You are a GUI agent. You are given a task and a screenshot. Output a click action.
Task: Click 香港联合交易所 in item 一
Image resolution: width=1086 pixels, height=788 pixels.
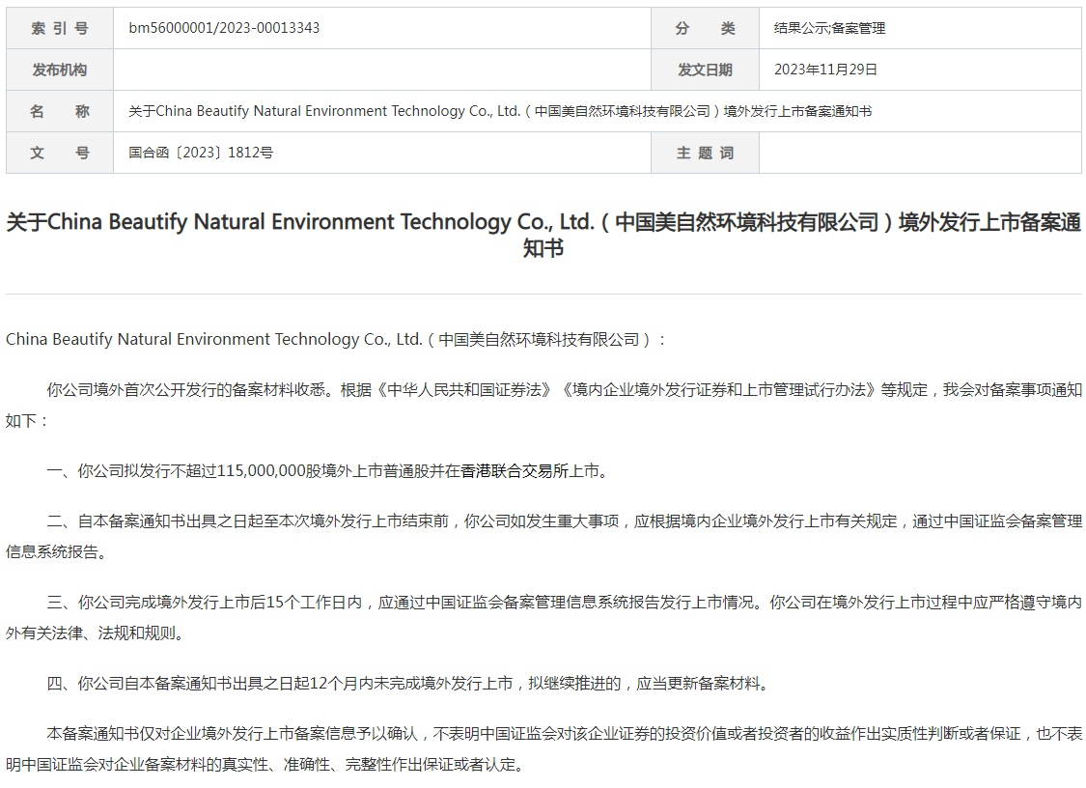point(515,471)
